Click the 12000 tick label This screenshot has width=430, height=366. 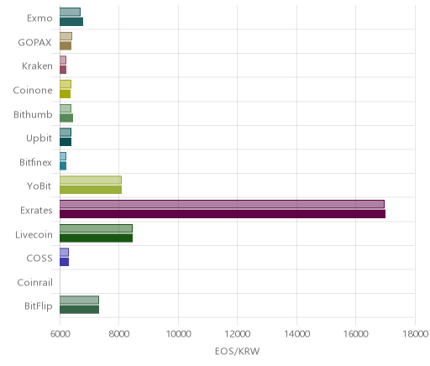pyautogui.click(x=238, y=334)
